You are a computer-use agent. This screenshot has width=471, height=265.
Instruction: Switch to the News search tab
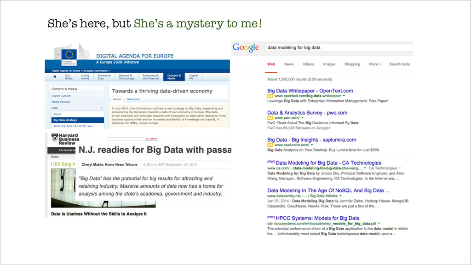[289, 64]
